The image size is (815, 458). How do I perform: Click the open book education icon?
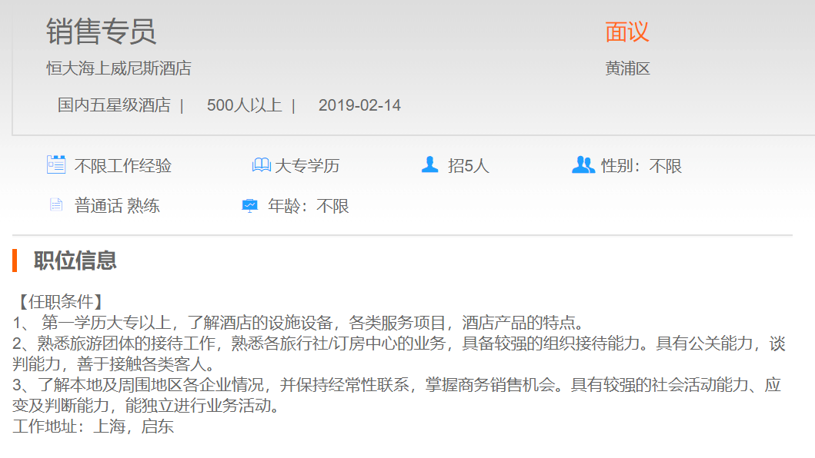coord(261,165)
